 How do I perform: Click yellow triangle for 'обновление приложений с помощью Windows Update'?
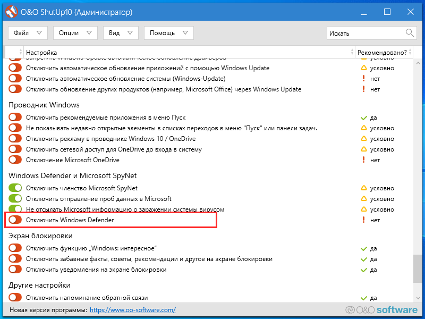tap(364, 68)
